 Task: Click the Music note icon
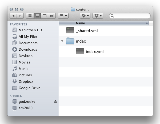pos(15,69)
